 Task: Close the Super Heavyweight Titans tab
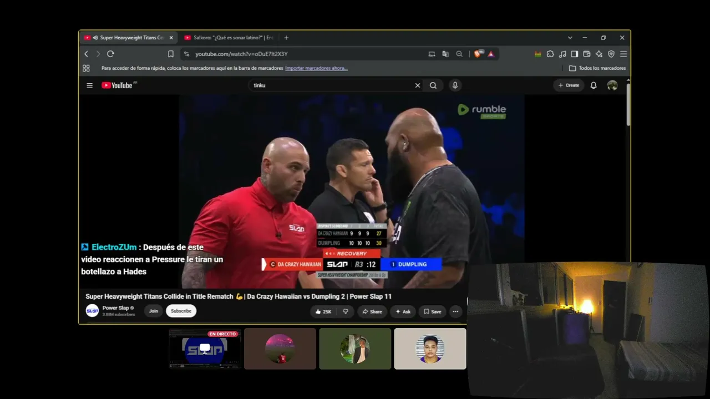171,38
